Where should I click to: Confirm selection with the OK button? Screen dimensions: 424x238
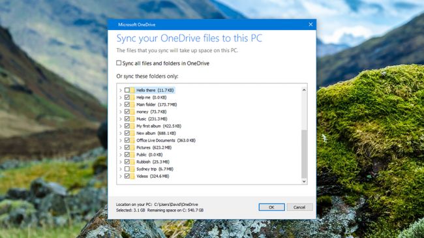click(x=272, y=207)
